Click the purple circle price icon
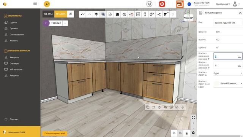243x137 pixels. click(x=46, y=23)
